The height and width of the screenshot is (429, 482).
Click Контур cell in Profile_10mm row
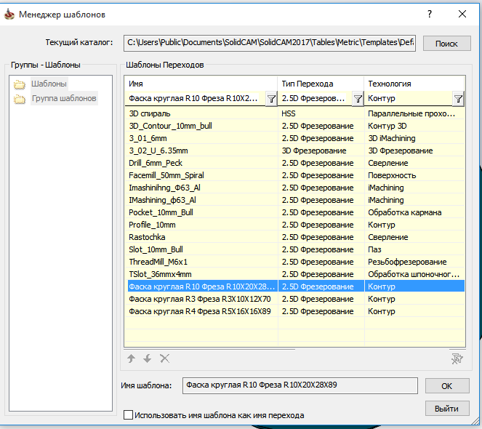(x=414, y=225)
